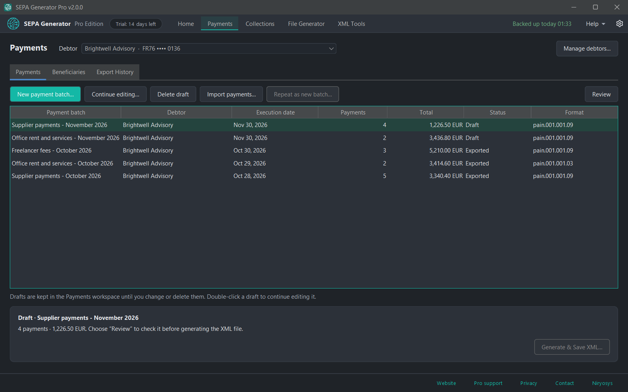628x392 pixels.
Task: Select Office rent and services - November 2026
Action: coord(314,138)
